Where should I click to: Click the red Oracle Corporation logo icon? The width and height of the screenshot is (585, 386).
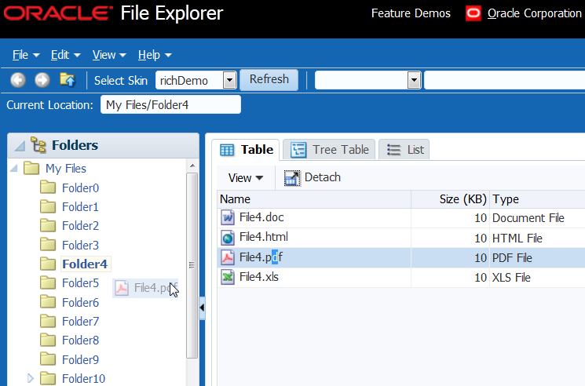coord(473,13)
